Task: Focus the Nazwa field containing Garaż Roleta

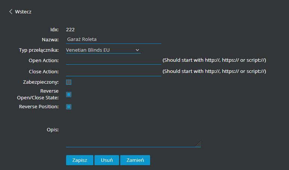Action: (x=114, y=39)
